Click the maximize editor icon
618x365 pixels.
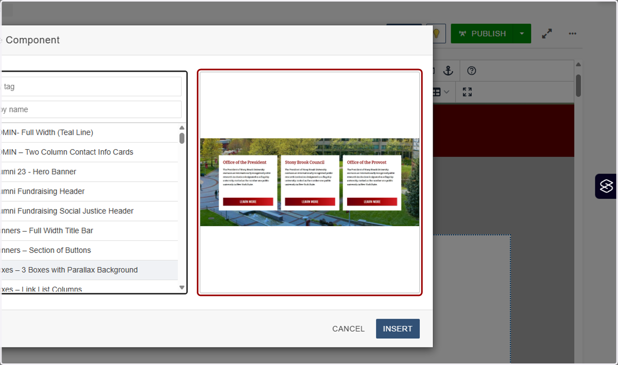point(467,92)
